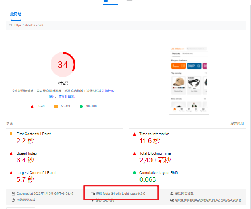Open the 查看计算器 link
Image resolution: width=251 pixels, height=209 pixels.
click(x=66, y=96)
